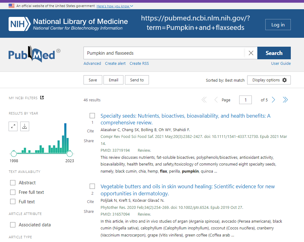Screen dimensions: 304x242
Task: Click the page number input field
Action: pos(245,100)
